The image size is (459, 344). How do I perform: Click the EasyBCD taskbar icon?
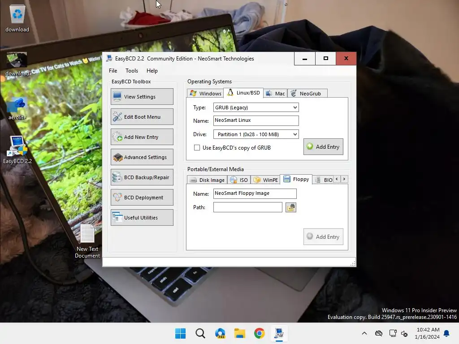pyautogui.click(x=279, y=333)
